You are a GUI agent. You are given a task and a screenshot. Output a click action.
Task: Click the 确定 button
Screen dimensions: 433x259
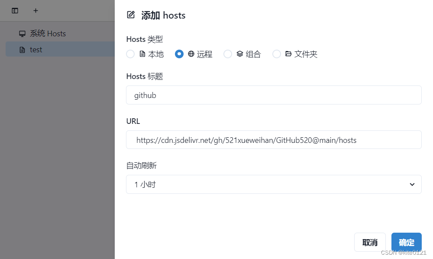click(406, 242)
